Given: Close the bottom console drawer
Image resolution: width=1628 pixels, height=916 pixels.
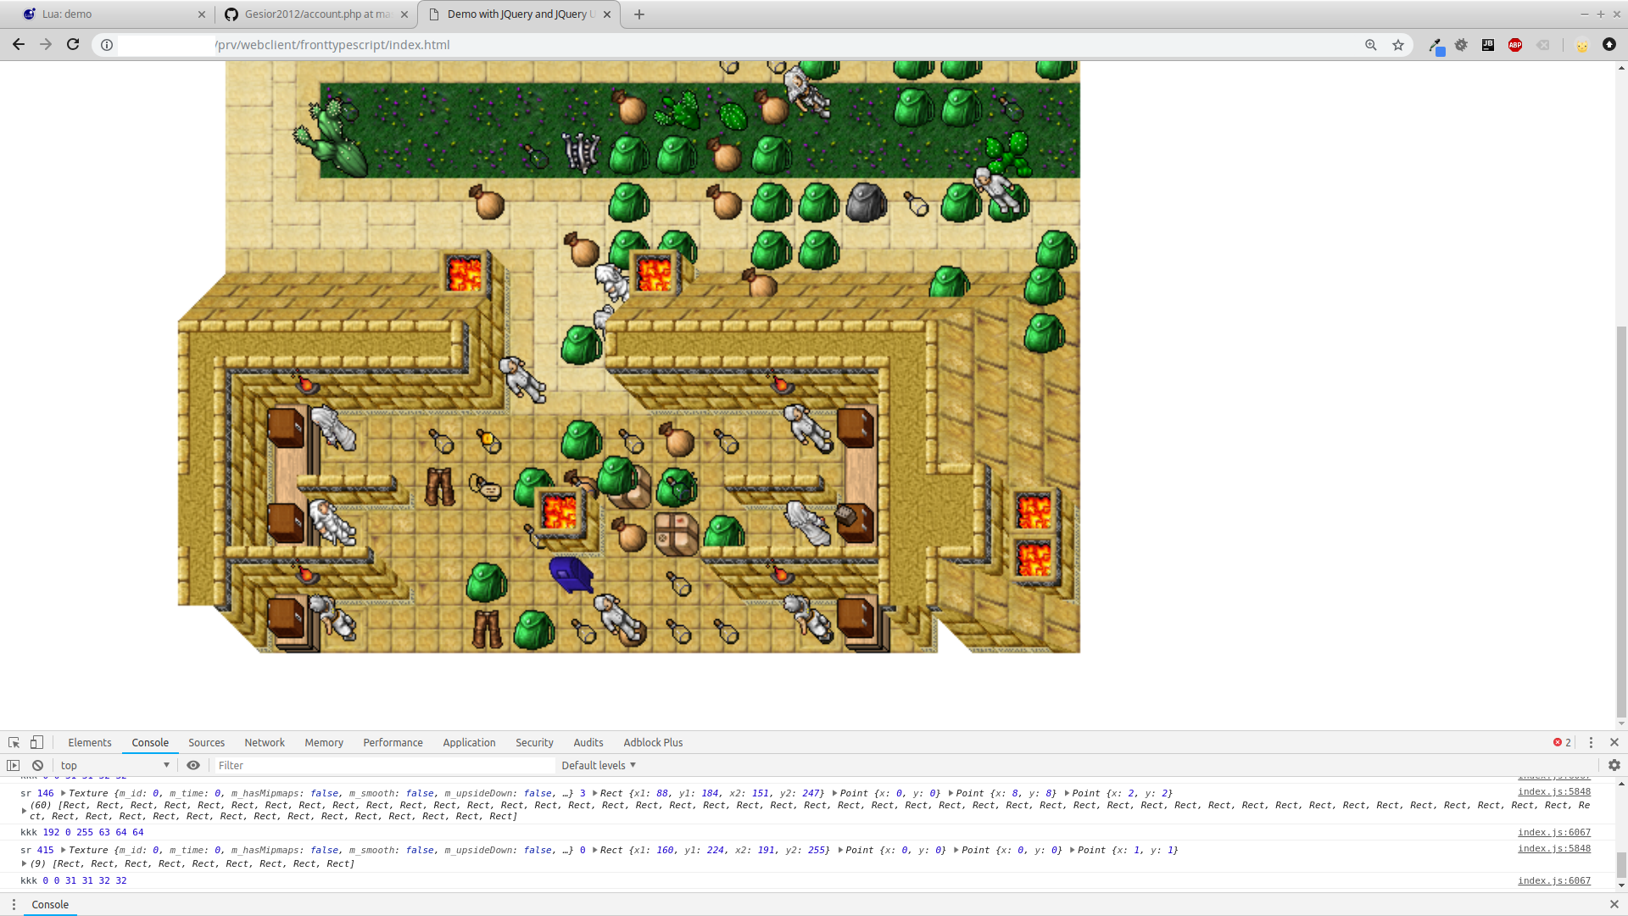Looking at the screenshot, I should [1614, 904].
